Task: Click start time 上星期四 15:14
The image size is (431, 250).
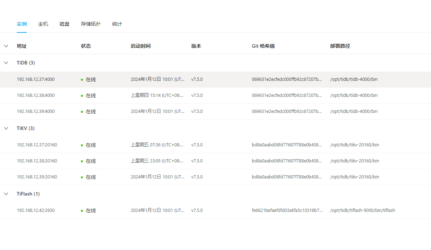Action: coord(157,95)
